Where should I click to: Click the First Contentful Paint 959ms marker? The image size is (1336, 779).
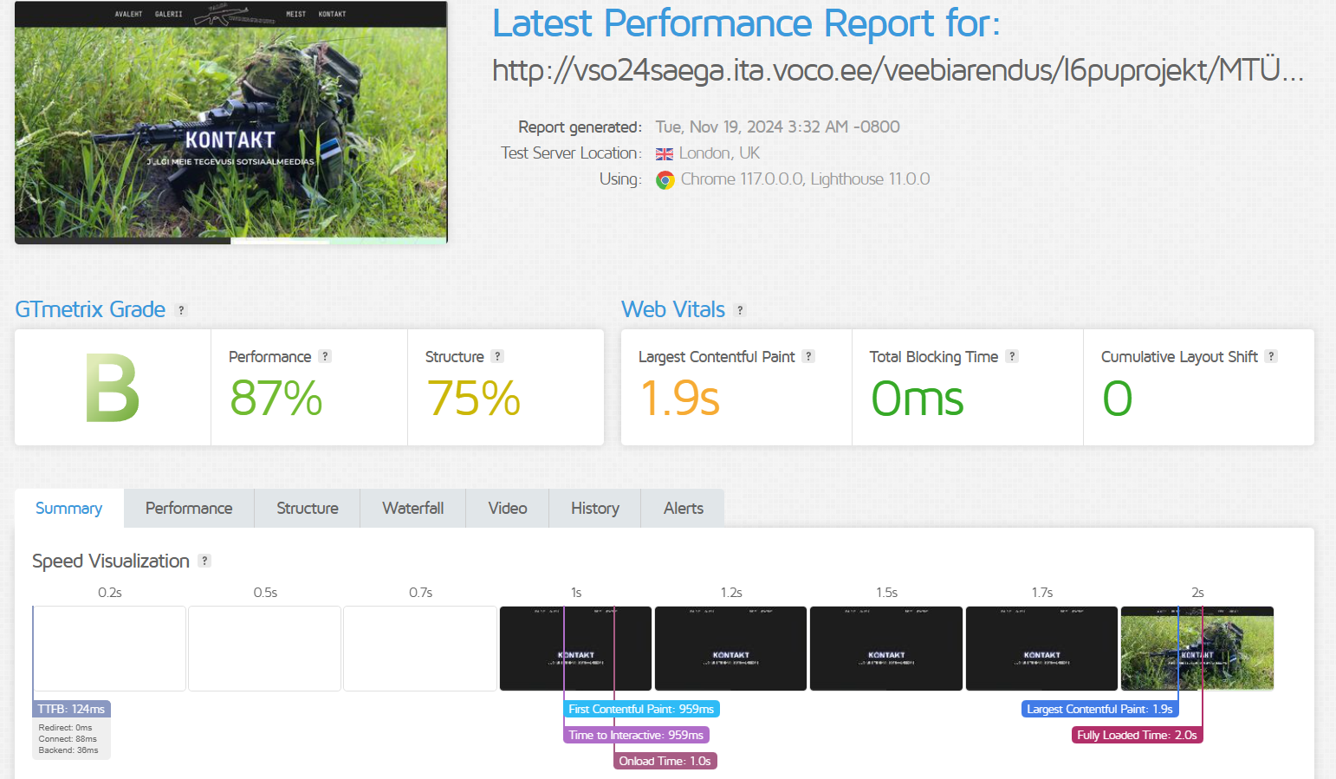(x=641, y=709)
